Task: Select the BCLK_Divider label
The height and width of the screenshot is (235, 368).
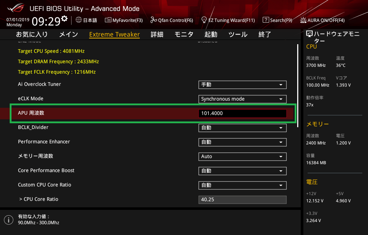Action: 33,127
